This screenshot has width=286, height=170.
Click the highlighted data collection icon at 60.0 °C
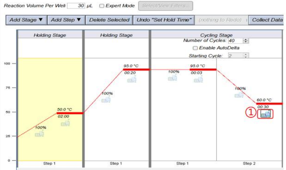[x=265, y=114]
